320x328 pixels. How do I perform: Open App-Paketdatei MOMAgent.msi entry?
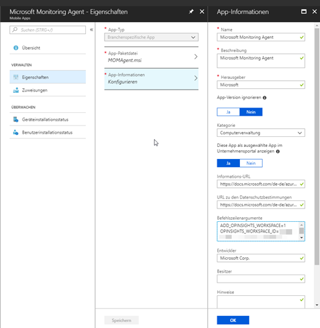click(151, 57)
